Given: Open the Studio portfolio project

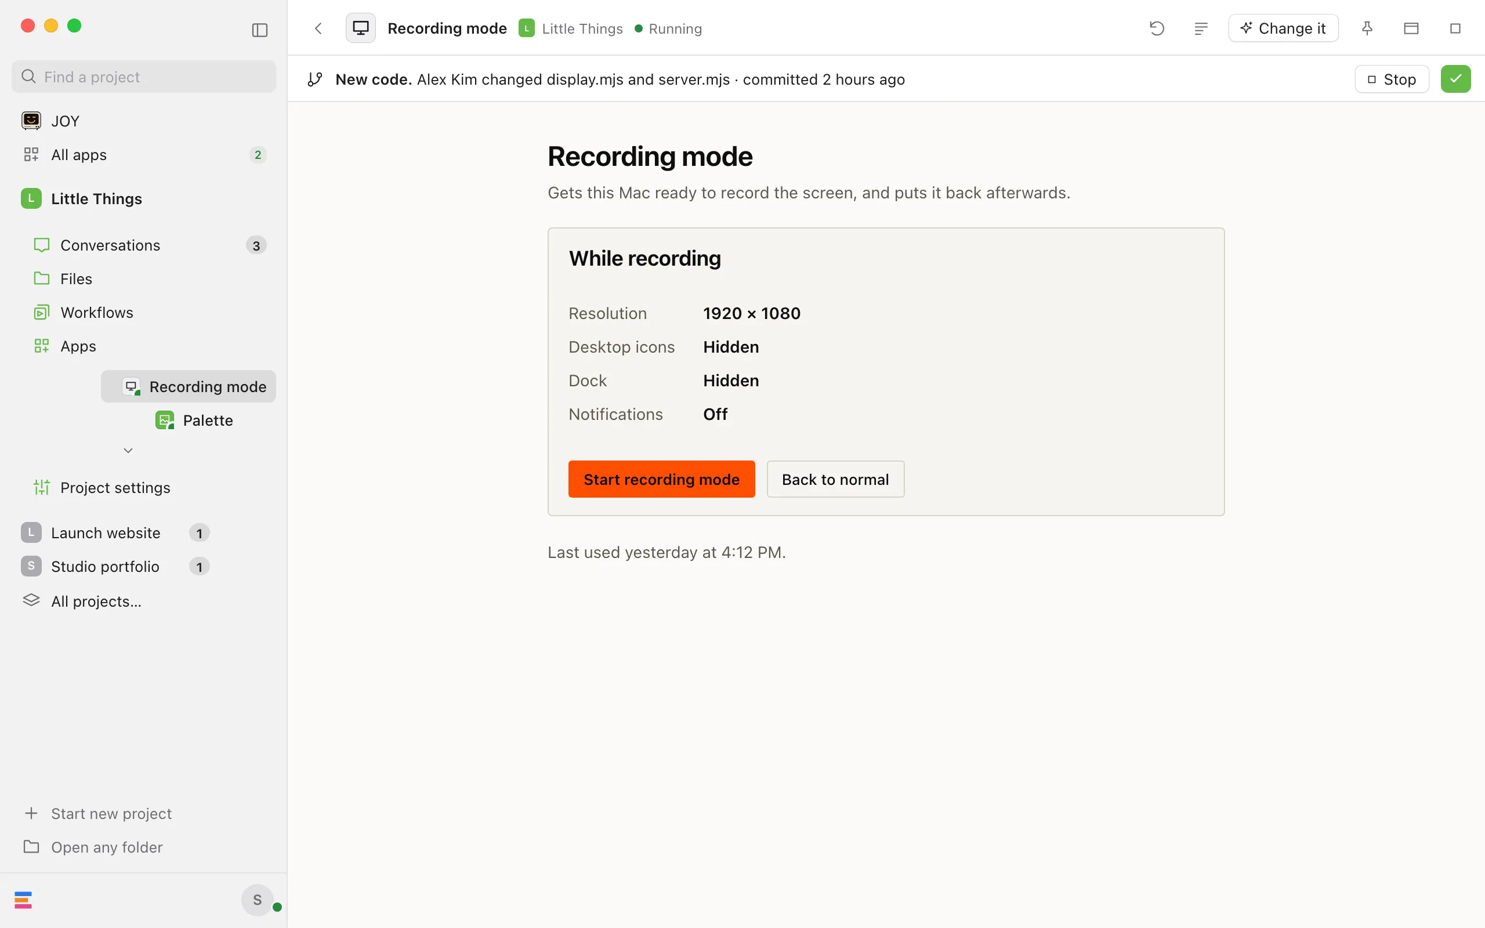Looking at the screenshot, I should click(115, 567).
